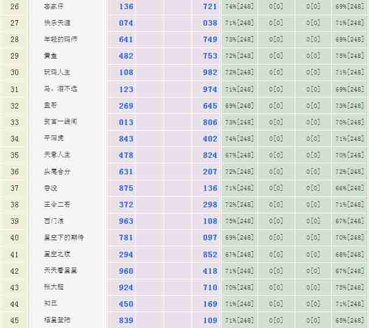369x328 pixels.
Task: Select the blue number 982
Action: point(210,73)
